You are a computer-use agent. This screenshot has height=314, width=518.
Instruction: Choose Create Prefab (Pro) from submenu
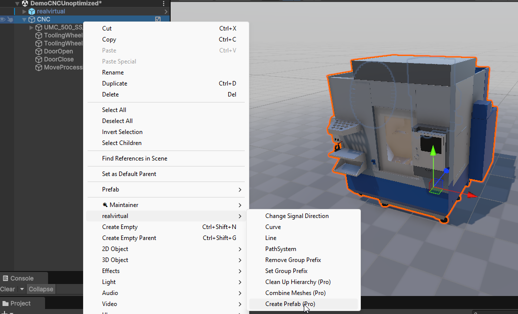290,304
